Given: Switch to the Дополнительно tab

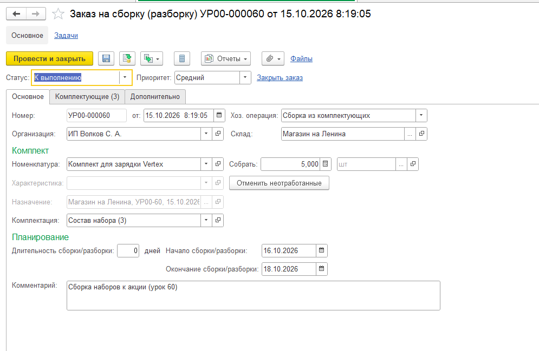Looking at the screenshot, I should [155, 97].
